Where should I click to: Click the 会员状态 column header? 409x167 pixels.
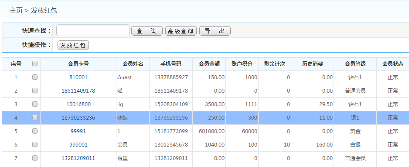392,64
